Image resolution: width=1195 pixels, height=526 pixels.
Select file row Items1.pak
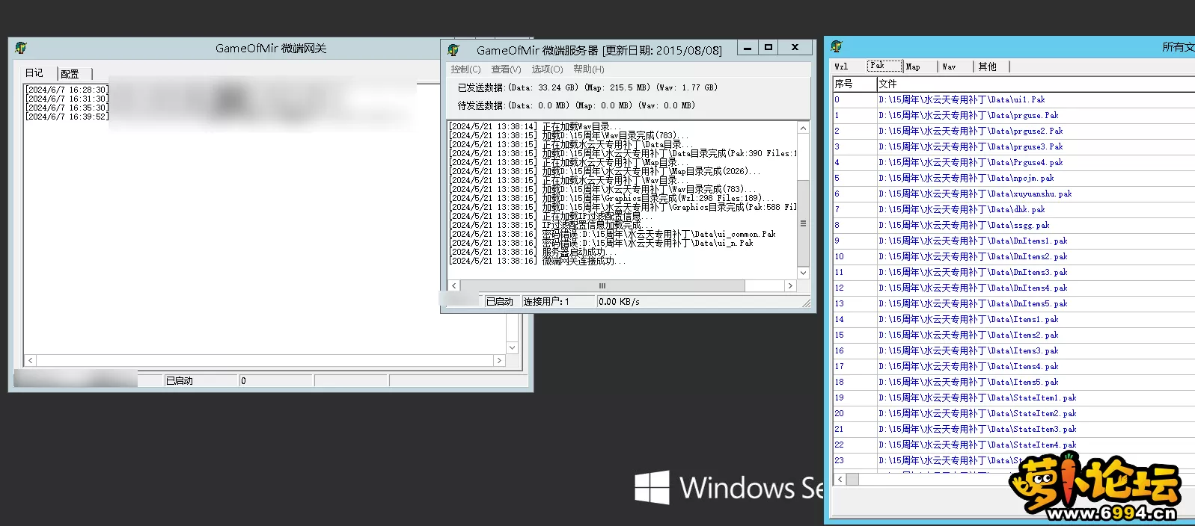1014,319
